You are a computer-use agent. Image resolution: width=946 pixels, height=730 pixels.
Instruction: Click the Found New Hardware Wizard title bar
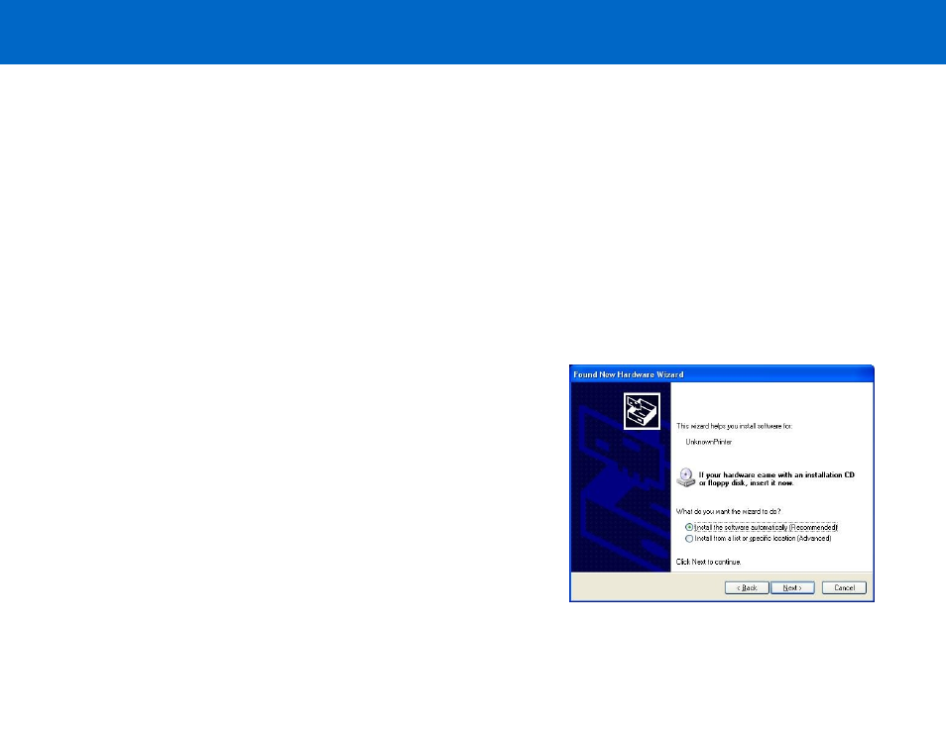722,374
